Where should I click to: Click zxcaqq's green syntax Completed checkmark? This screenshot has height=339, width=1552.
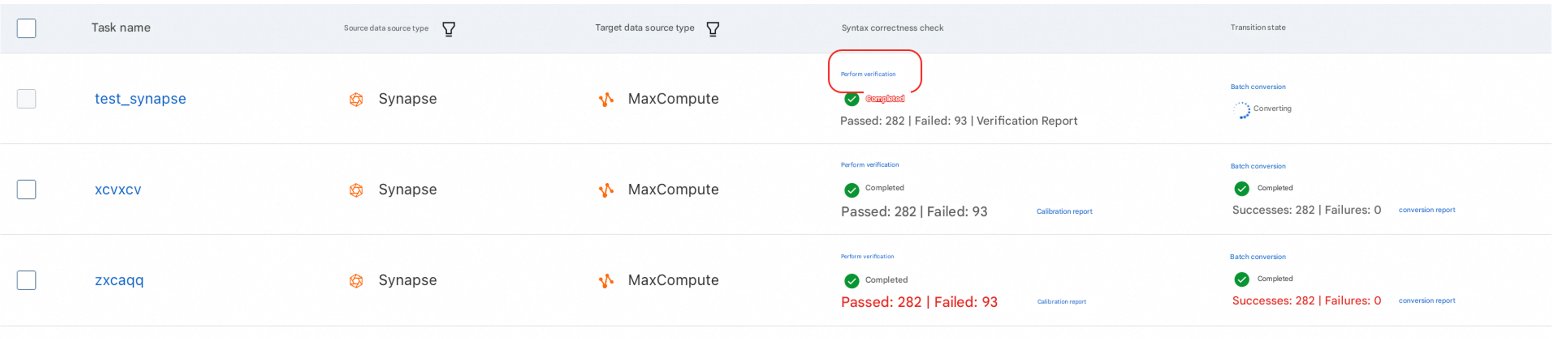click(x=851, y=281)
